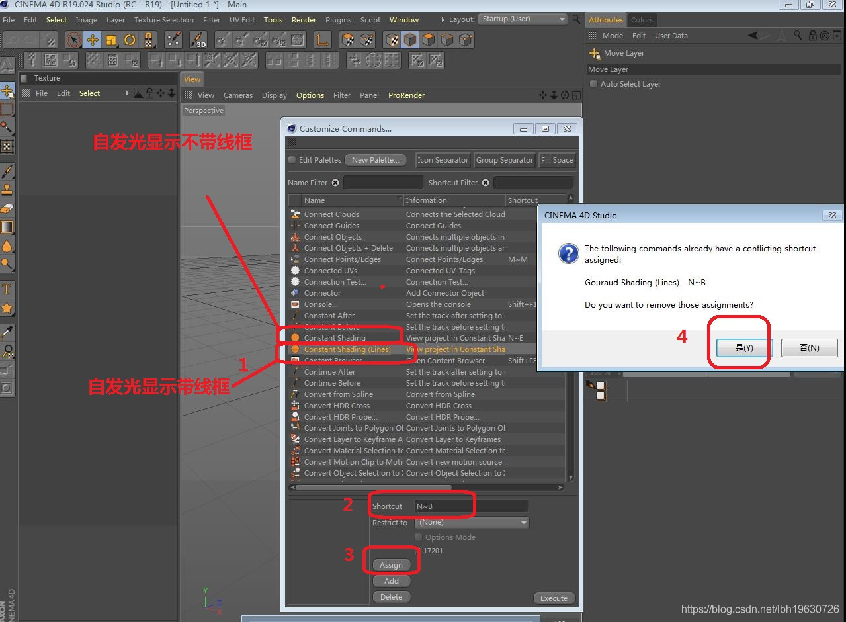846x622 pixels.
Task: Select the magnifier zoom tool
Action: tap(7, 351)
